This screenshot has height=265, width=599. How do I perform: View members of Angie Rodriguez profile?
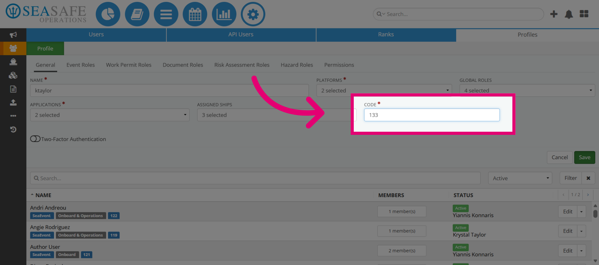click(x=402, y=231)
